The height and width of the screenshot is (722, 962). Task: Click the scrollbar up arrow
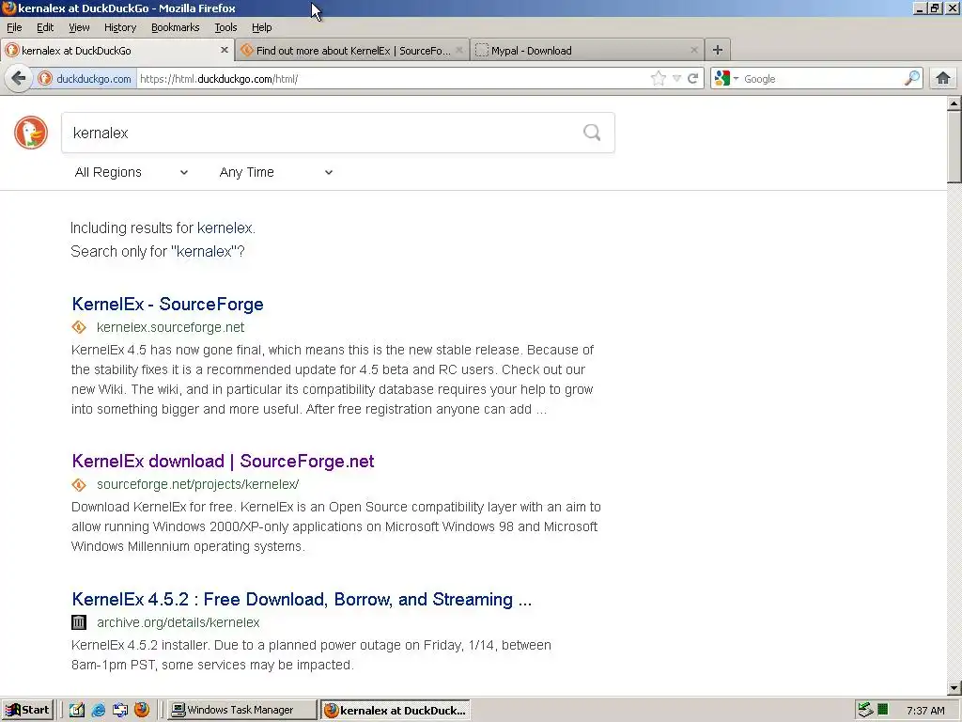[x=954, y=103]
